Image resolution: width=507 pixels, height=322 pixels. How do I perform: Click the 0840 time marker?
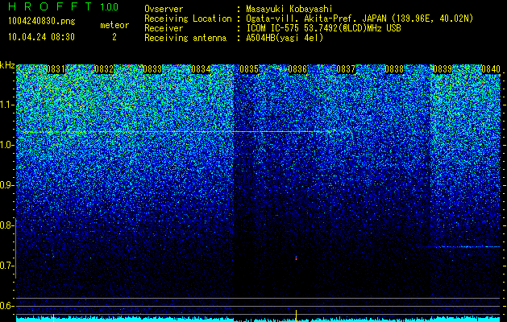(x=491, y=69)
